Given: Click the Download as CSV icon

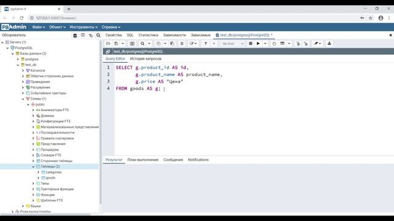Looking at the screenshot, I should tap(329, 44).
